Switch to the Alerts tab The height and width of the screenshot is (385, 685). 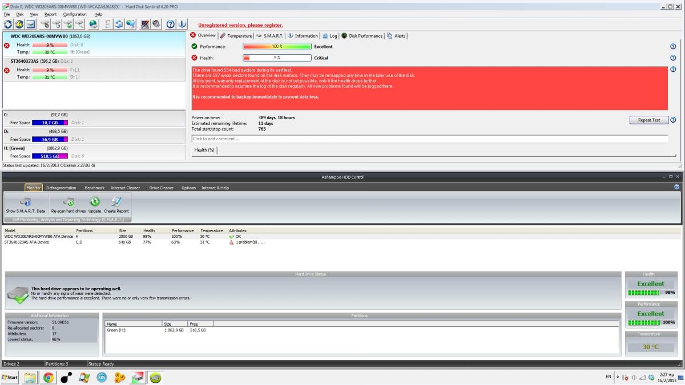[x=396, y=36]
